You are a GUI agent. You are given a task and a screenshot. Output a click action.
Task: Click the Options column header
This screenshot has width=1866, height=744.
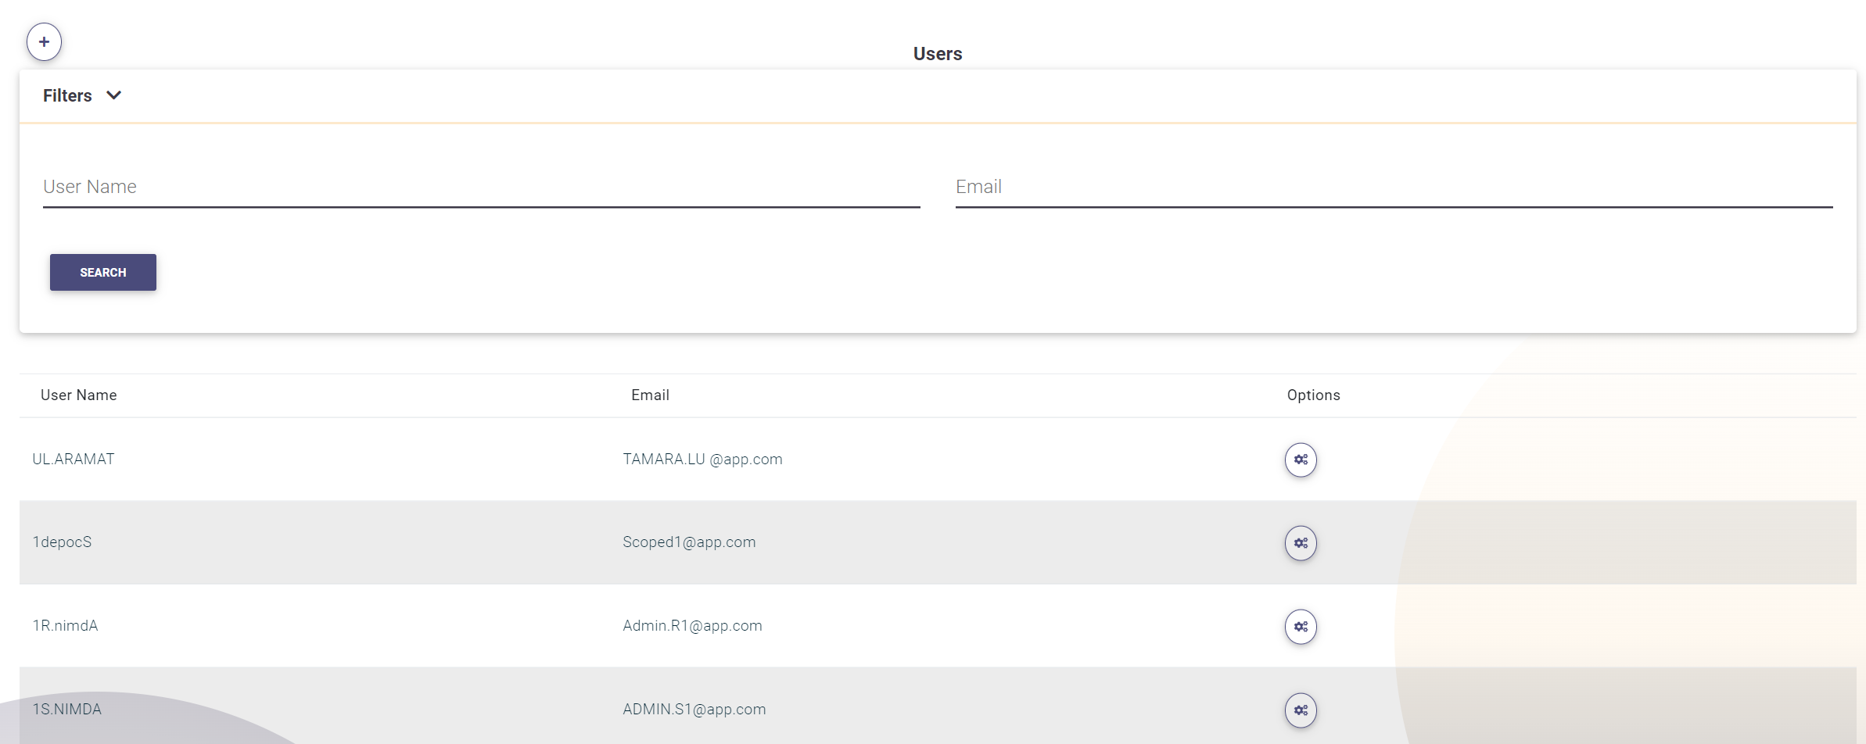point(1313,395)
